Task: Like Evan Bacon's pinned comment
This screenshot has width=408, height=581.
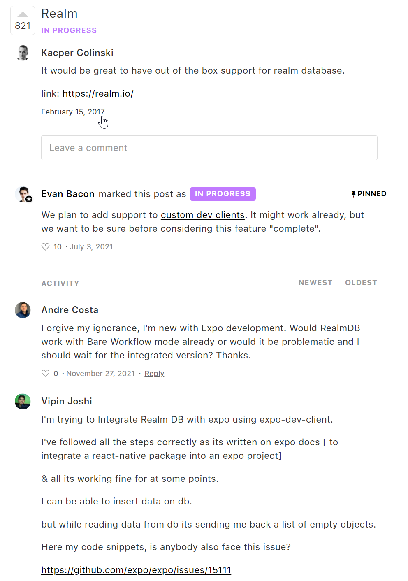Action: point(46,247)
